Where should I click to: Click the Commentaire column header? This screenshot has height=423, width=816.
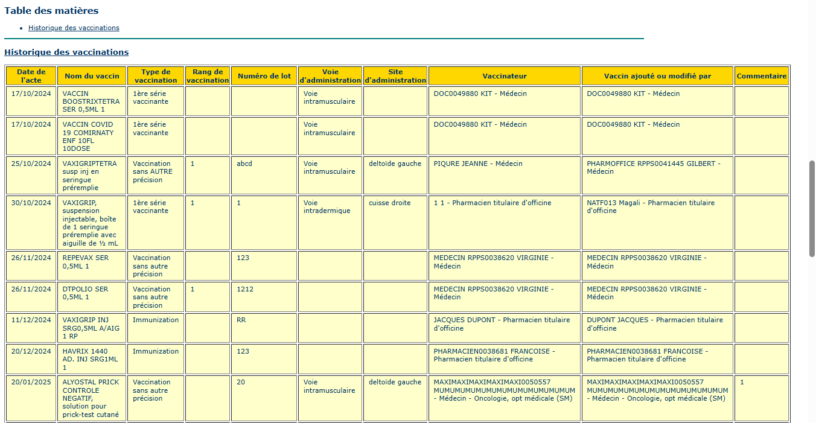(762, 76)
